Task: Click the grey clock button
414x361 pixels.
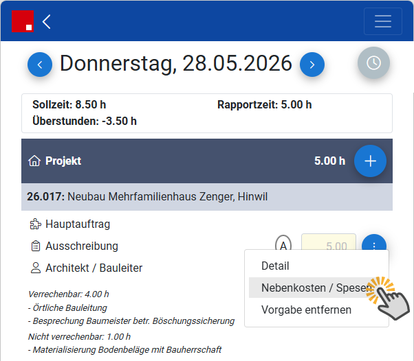Action: [x=373, y=62]
